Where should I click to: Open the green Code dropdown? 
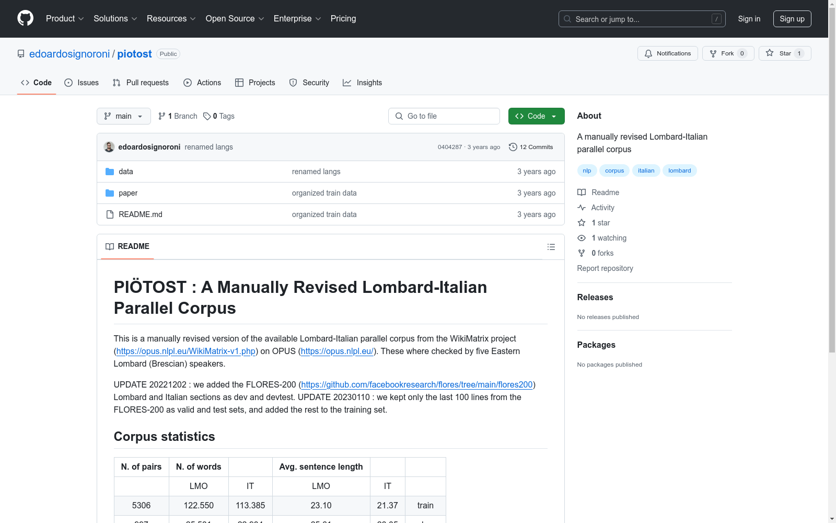pos(537,116)
